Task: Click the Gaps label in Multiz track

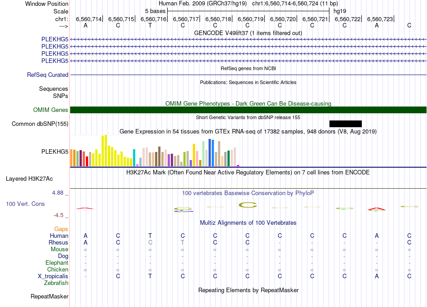Action: pyautogui.click(x=61, y=229)
